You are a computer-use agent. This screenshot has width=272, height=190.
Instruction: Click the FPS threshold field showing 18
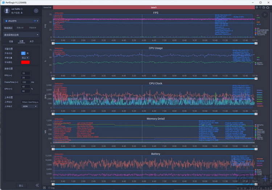(x=25, y=73)
